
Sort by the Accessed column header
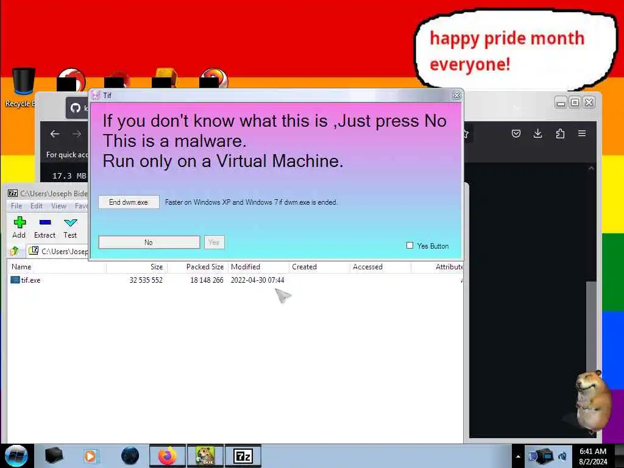click(x=380, y=267)
